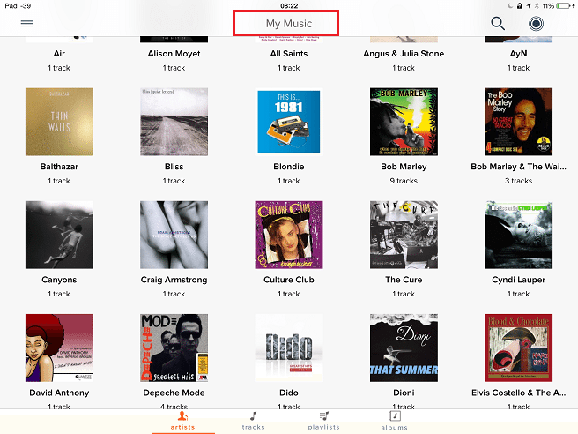Image resolution: width=578 pixels, height=434 pixels.
Task: Open The Cure album artwork
Action: point(404,235)
